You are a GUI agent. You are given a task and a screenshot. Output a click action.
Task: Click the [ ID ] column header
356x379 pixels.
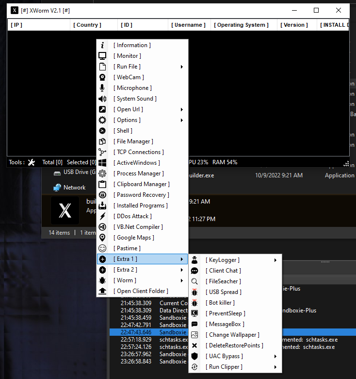tap(143, 25)
